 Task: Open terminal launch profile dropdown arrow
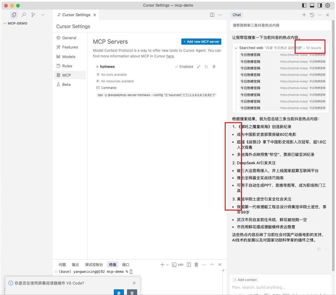(167, 265)
